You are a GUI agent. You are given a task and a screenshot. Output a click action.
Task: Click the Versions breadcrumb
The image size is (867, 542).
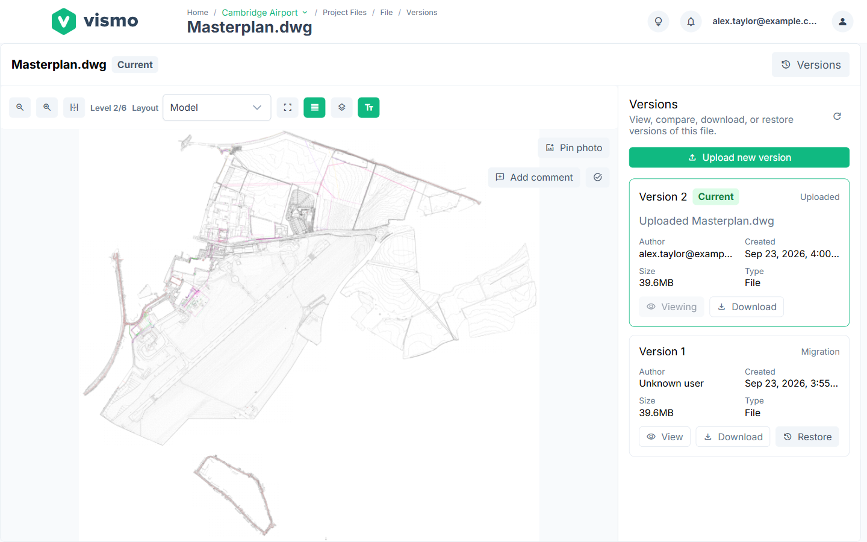[421, 12]
